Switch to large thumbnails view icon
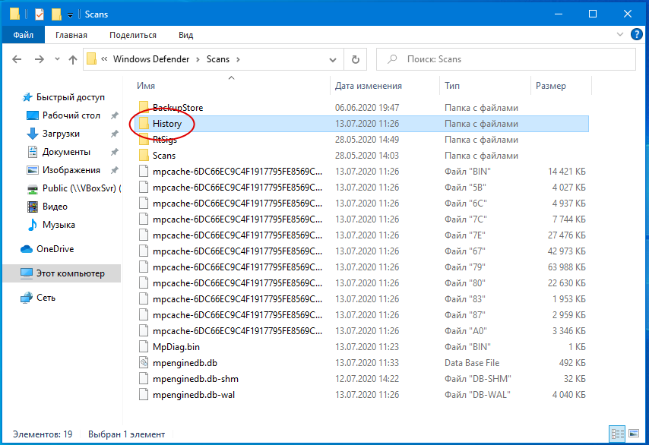 point(634,434)
